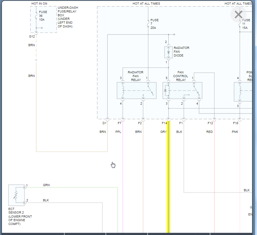Click the highlighted yellow GRY wire

point(169,177)
